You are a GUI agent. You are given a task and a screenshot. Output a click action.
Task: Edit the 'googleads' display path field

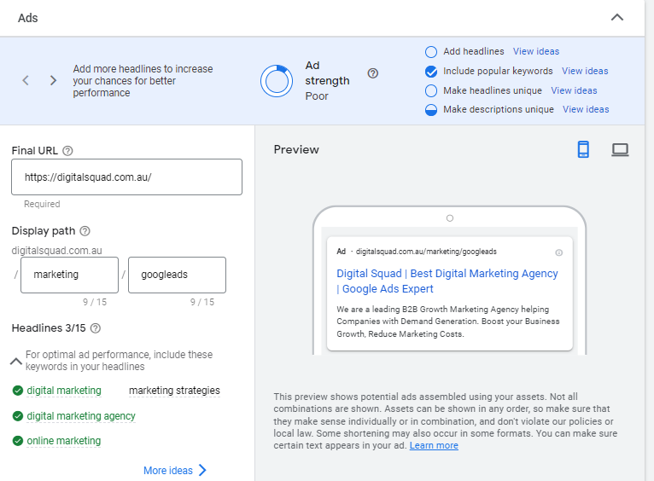(178, 275)
